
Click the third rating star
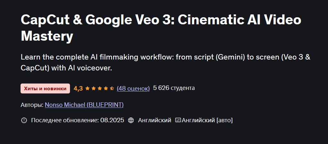click(x=99, y=88)
